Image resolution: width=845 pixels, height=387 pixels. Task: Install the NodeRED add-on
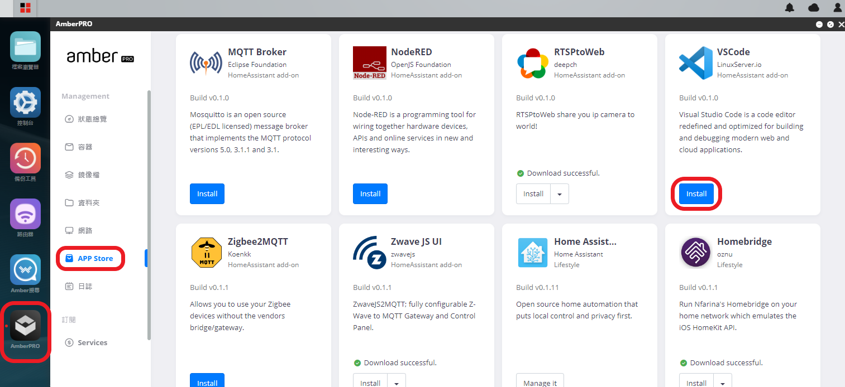[x=370, y=193]
